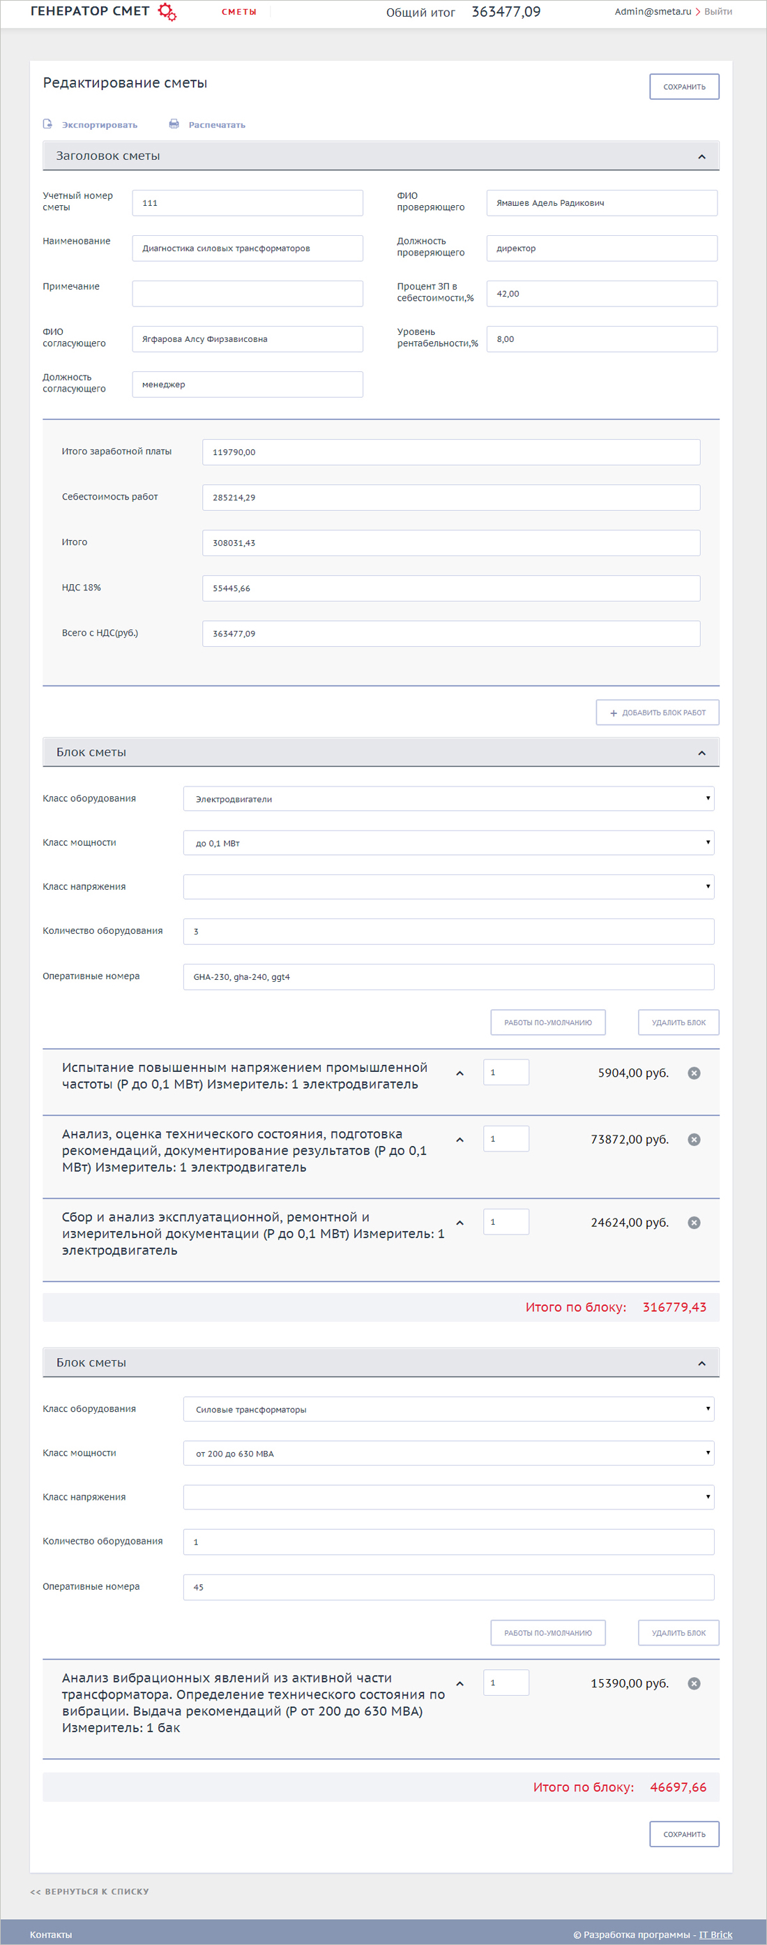Follow the Вернуться к списку link
This screenshot has width=767, height=1945.
coord(90,1891)
